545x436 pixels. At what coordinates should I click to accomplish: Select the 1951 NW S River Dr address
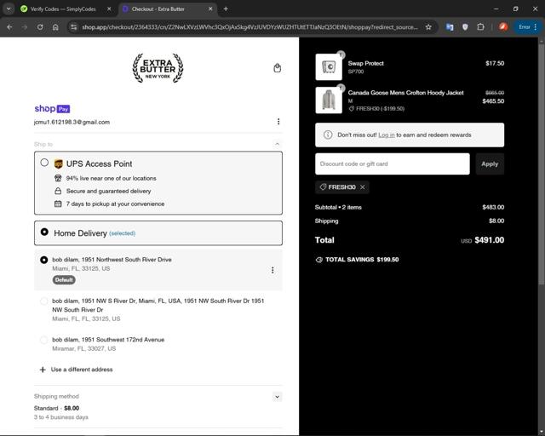(43, 301)
